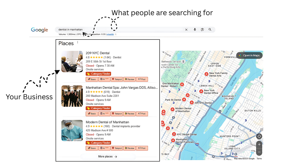Click Category Finder under 209 NYC Dental
Image resolution: width=298 pixels, height=167 pixels.
[x=98, y=74]
